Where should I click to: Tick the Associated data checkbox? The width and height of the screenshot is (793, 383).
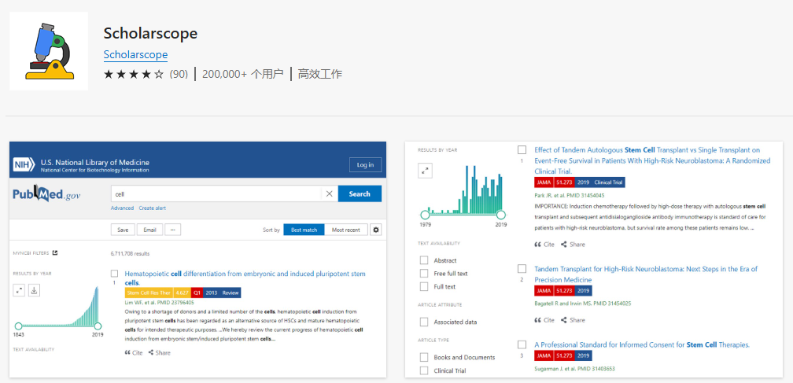(424, 322)
